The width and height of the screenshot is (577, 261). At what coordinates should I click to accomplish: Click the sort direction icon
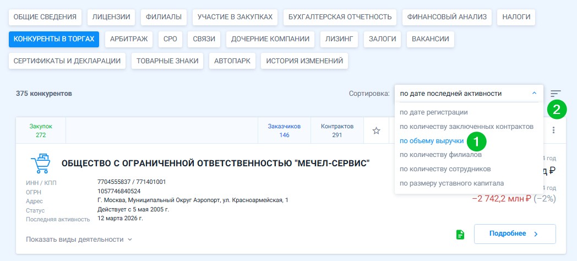(556, 94)
